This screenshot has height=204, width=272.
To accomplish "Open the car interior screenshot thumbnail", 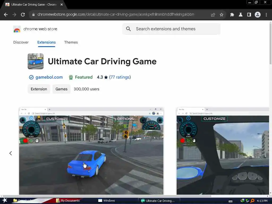I will [x=223, y=151].
